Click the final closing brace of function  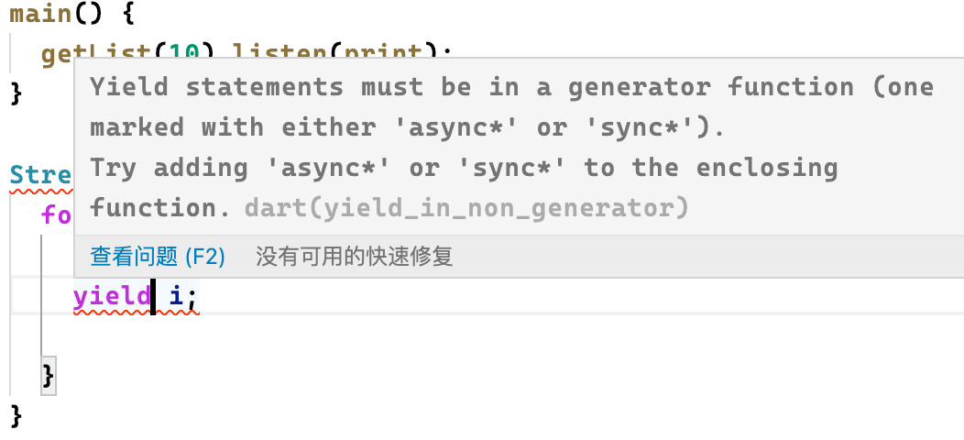(x=16, y=416)
